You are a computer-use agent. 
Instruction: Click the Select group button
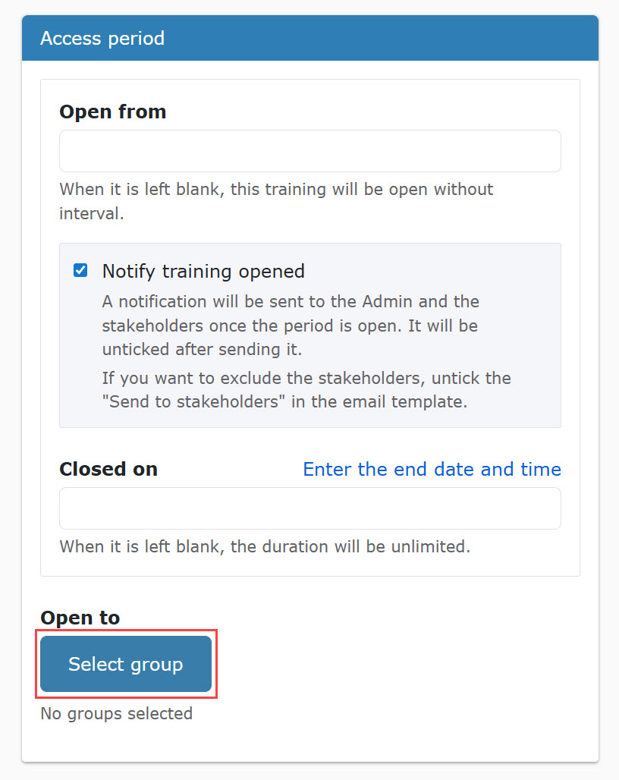[126, 664]
